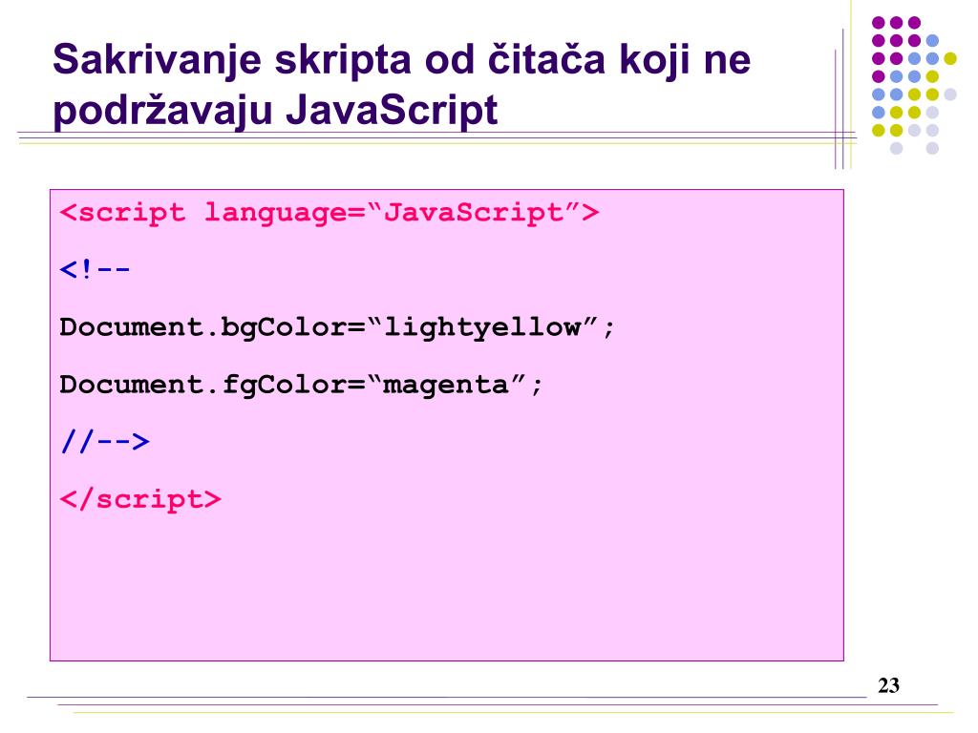Click the blue "//-->" comment closer
Screen dimensions: 978x733
(105, 442)
